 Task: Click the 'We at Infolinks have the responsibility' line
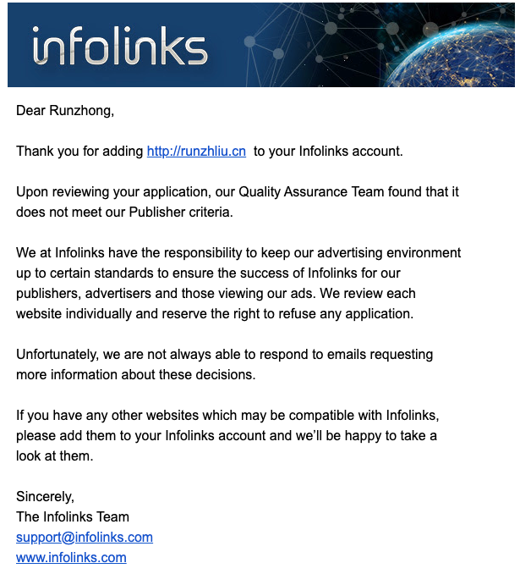(x=238, y=252)
